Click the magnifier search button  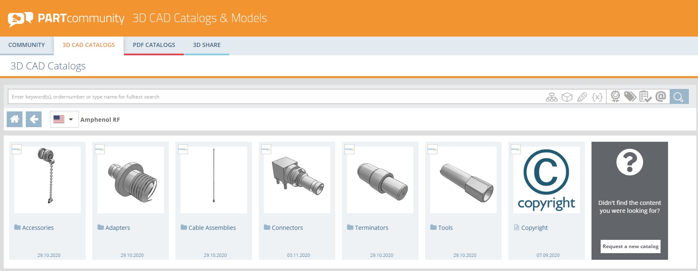click(x=679, y=97)
